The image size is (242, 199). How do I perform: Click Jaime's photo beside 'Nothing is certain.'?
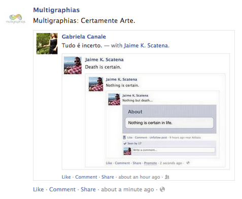coord(96,84)
